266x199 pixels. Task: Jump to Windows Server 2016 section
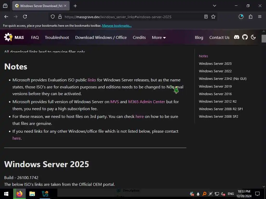pos(215,94)
